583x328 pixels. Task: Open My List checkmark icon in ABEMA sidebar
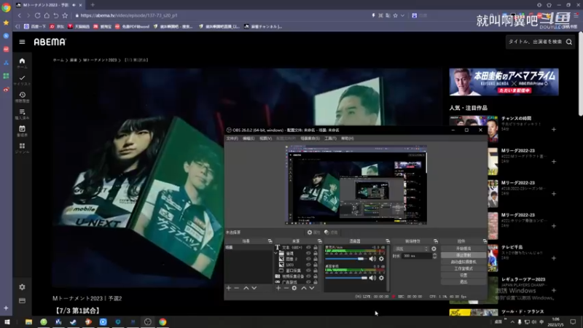pos(22,78)
